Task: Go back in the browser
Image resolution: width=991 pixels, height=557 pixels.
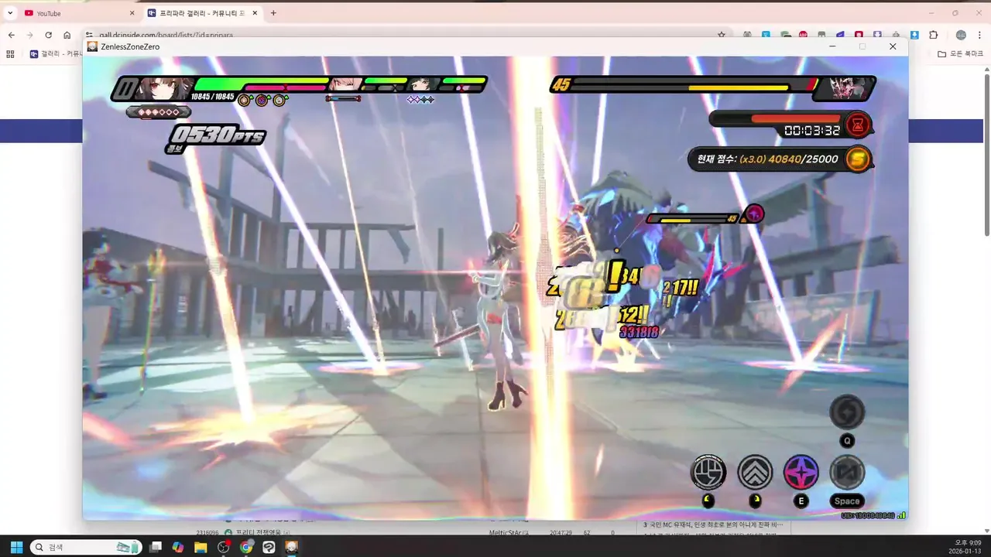Action: click(11, 35)
